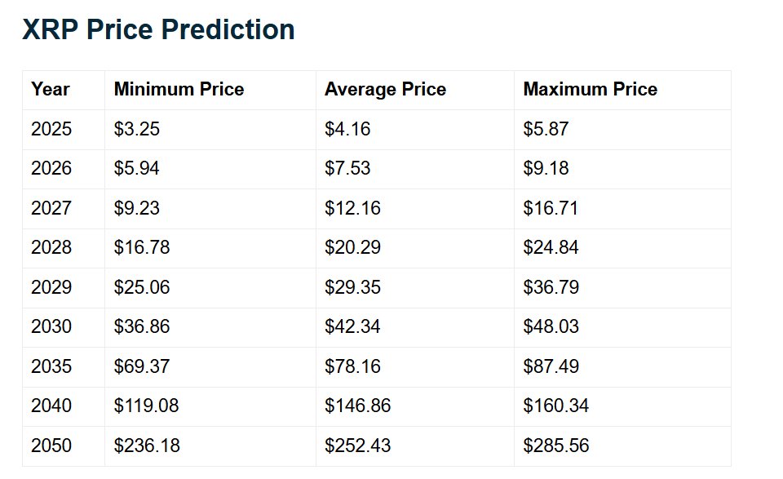Select the $7.53 average price cell
This screenshot has width=783, height=479.
(x=347, y=168)
